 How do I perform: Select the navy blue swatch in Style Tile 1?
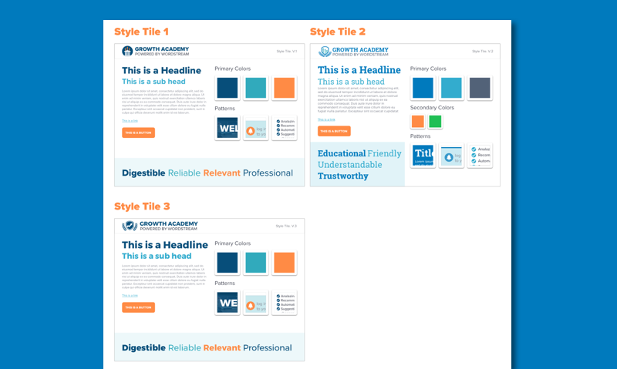click(228, 88)
